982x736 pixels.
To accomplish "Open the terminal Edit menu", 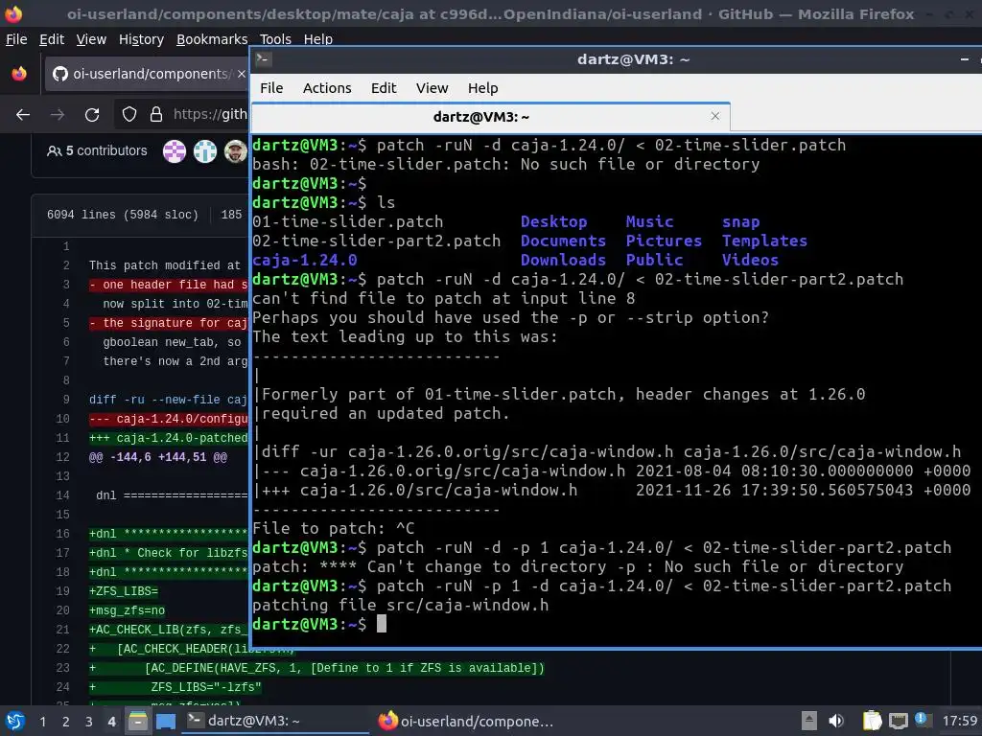I will point(384,88).
